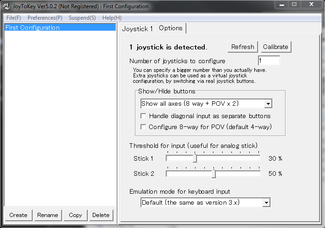325x228 pixels.
Task: Open the Suspend(S) menu
Action: 82,18
